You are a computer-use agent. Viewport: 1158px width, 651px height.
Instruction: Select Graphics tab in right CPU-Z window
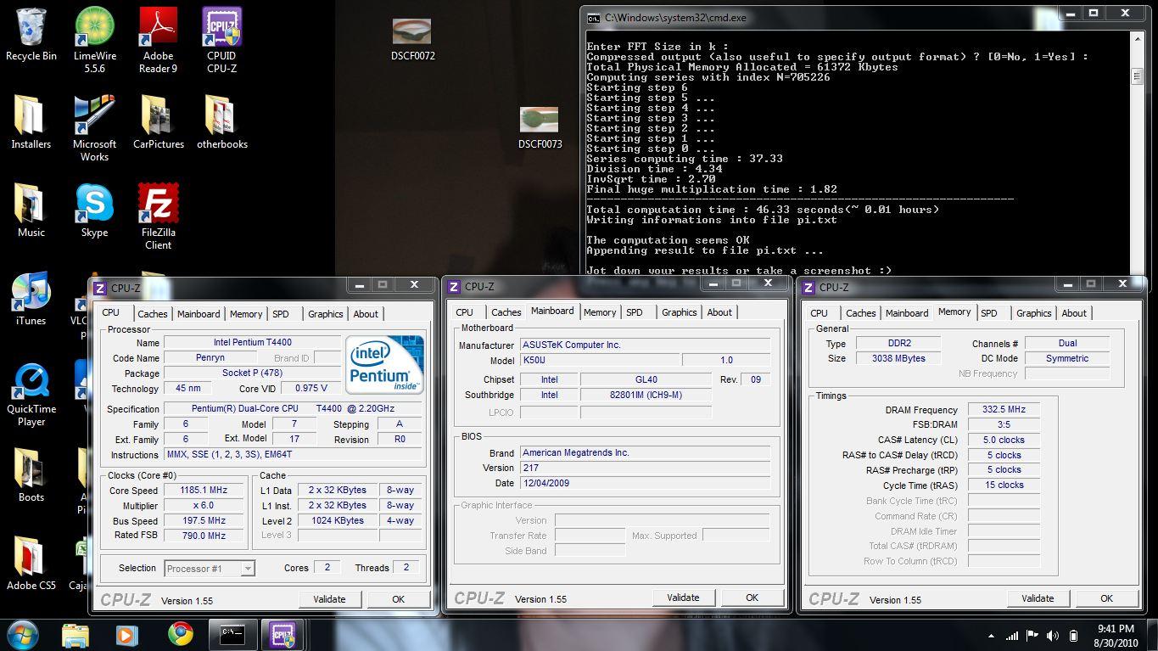tap(1034, 313)
